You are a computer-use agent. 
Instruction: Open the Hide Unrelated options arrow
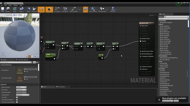pyautogui.click(x=80, y=9)
